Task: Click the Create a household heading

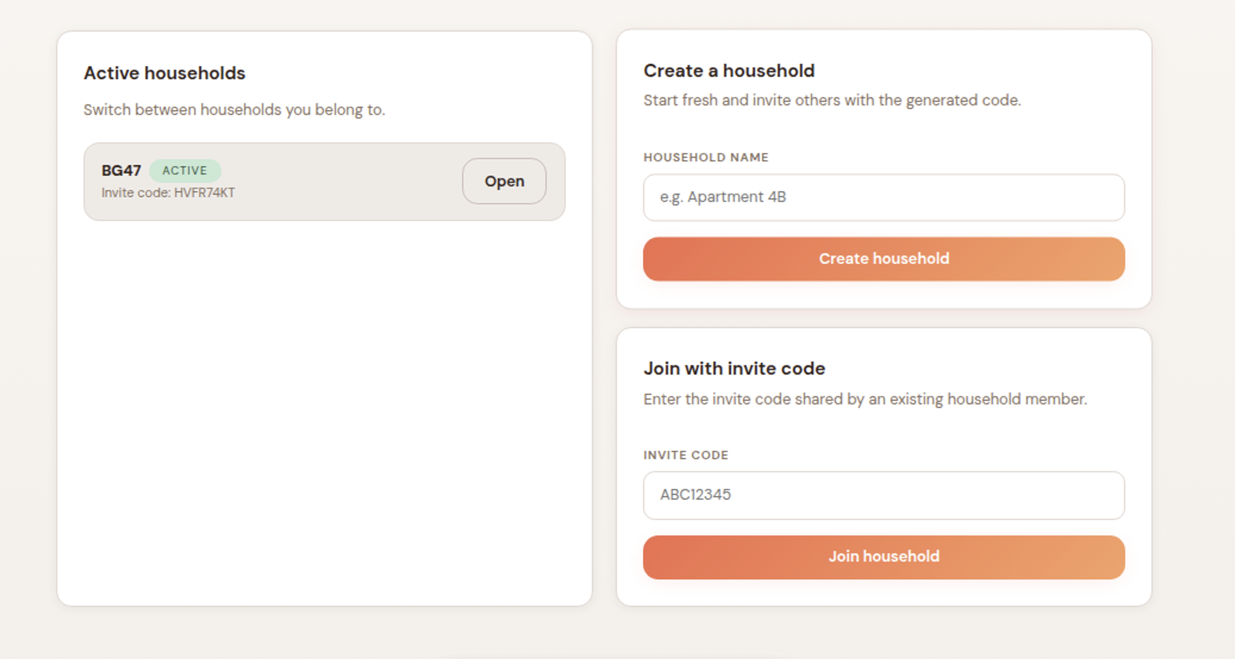Action: (729, 70)
